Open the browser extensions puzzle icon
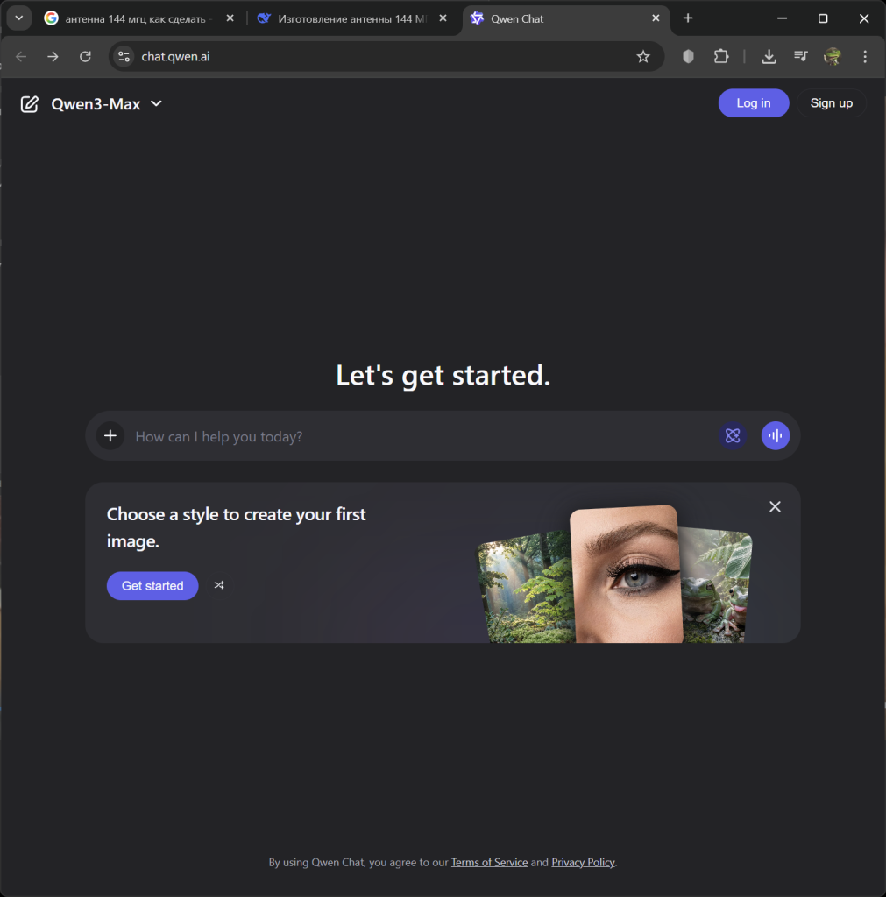The width and height of the screenshot is (886, 897). 721,57
